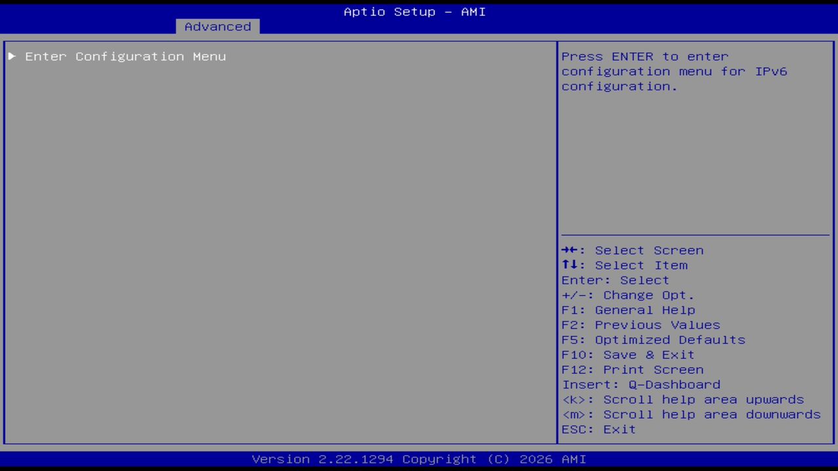This screenshot has width=838, height=471.
Task: Click the help pane divider line
Action: (695, 234)
